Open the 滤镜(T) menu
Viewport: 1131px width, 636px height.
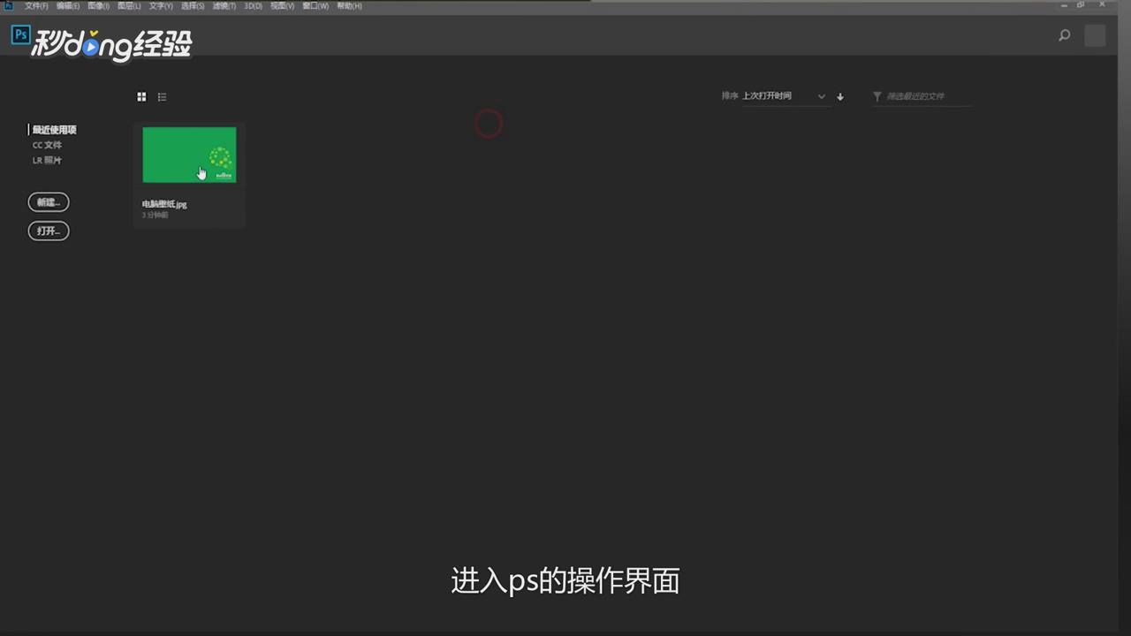[224, 6]
